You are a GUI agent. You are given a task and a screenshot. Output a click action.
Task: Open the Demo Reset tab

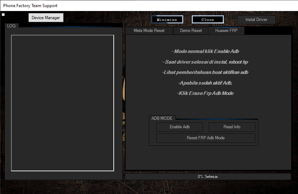(x=191, y=31)
